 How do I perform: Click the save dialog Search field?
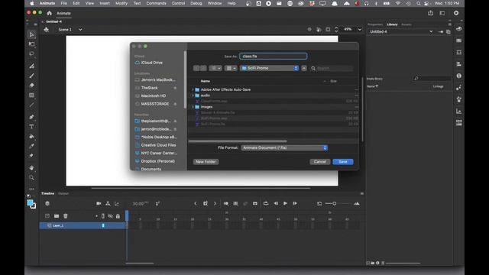click(x=332, y=68)
